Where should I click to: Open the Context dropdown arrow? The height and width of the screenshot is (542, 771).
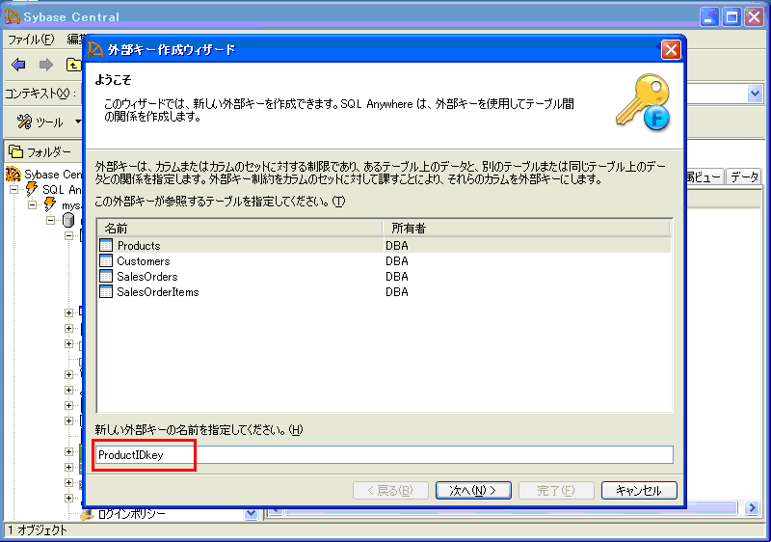755,94
